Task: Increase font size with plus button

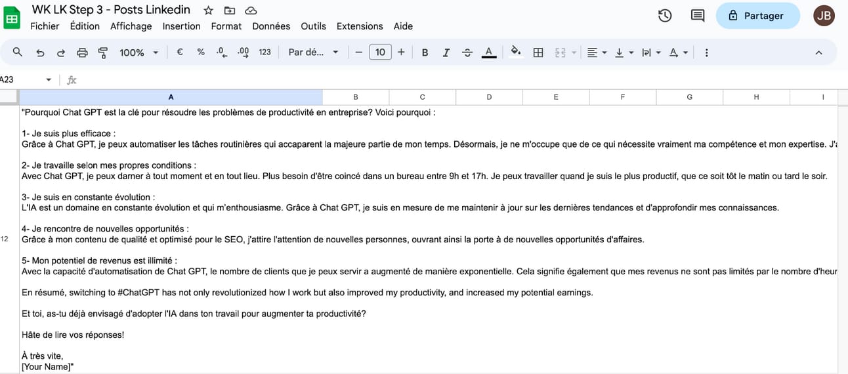Action: pos(401,52)
